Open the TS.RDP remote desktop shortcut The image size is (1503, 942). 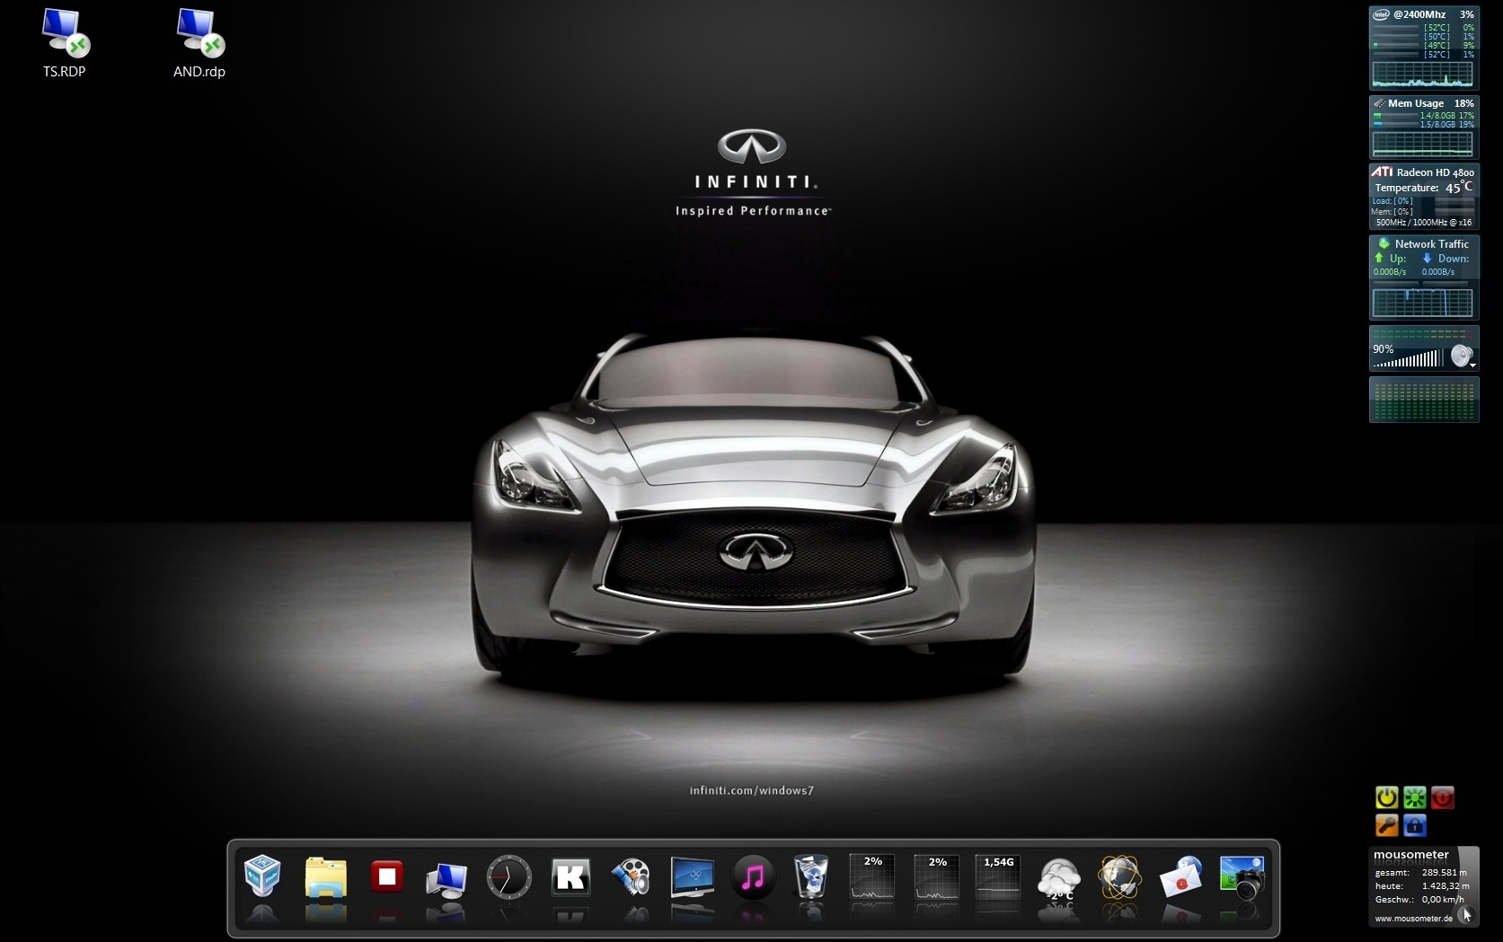tap(65, 43)
